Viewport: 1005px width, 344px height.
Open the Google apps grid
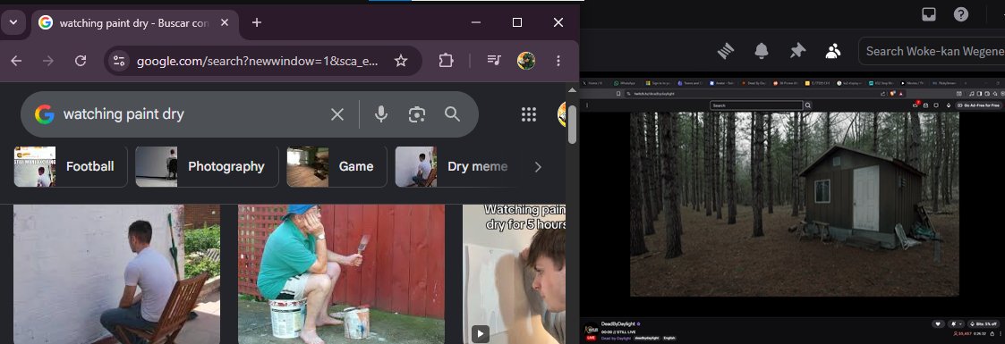click(529, 114)
